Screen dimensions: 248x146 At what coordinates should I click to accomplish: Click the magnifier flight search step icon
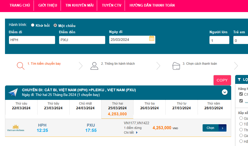[x=20, y=66]
